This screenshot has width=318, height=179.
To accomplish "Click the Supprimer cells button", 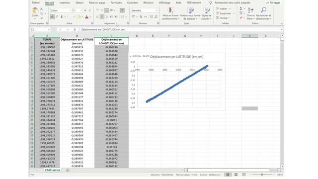I will click(x=225, y=13).
